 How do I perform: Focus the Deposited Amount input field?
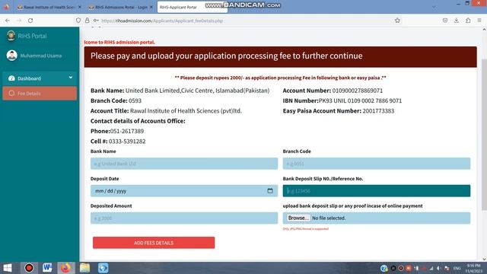click(184, 218)
